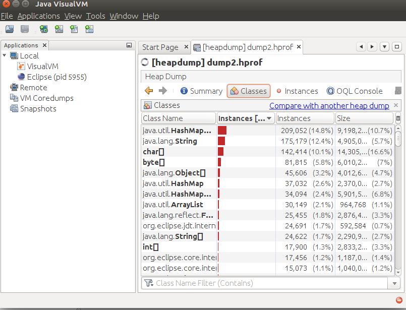Click the class table scrollbar up arrow
This screenshot has height=310, width=406.
click(398, 129)
